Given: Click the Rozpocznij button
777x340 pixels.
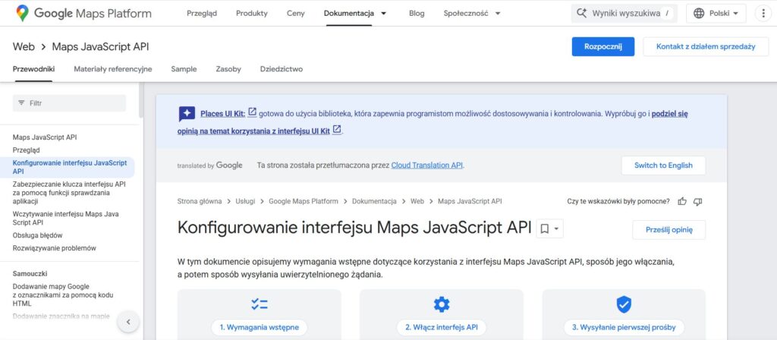Looking at the screenshot, I should (603, 46).
